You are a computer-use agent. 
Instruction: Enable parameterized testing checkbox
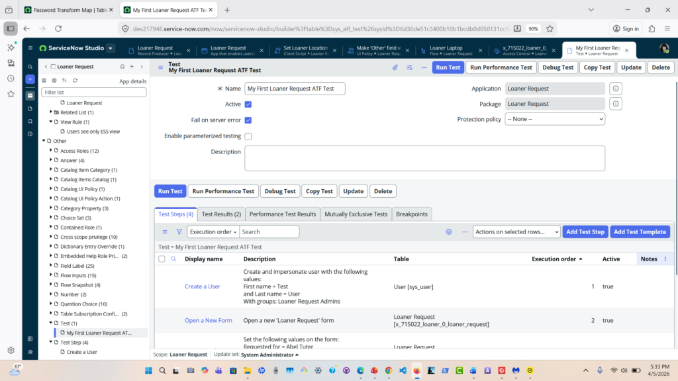point(248,136)
